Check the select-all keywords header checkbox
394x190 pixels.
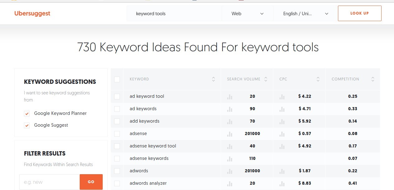point(117,79)
